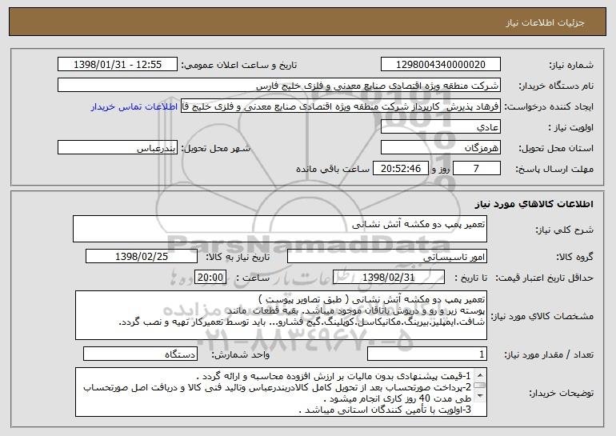
Task: Click the label گروه کالا
Action: (575, 258)
